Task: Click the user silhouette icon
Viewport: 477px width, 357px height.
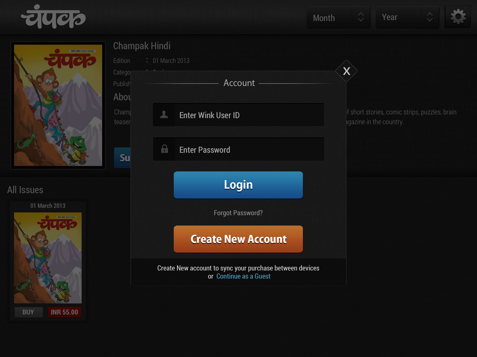Action: (x=164, y=115)
